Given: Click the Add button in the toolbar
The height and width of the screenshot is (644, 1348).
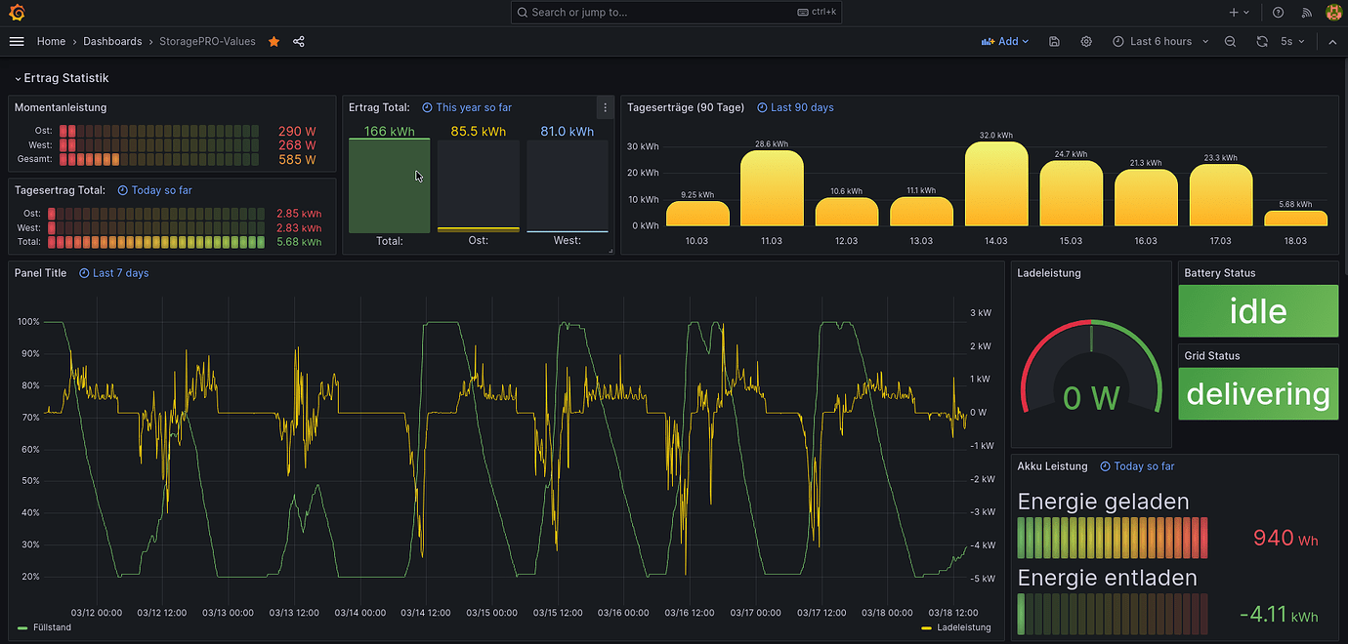Looking at the screenshot, I should [1004, 41].
